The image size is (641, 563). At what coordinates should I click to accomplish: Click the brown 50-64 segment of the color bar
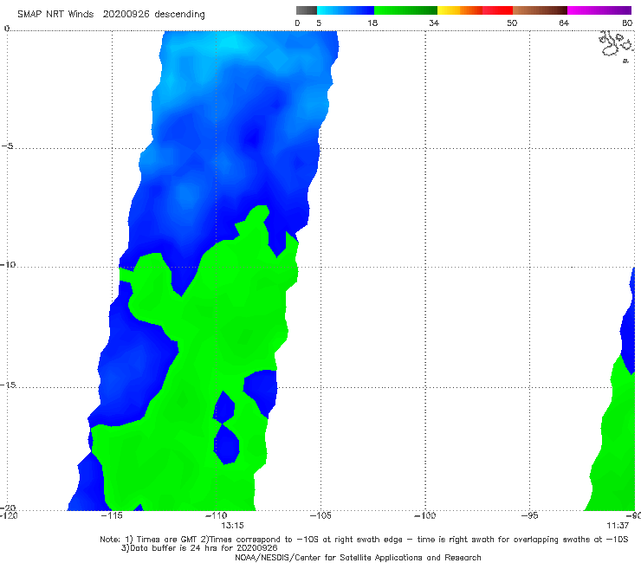coord(540,10)
